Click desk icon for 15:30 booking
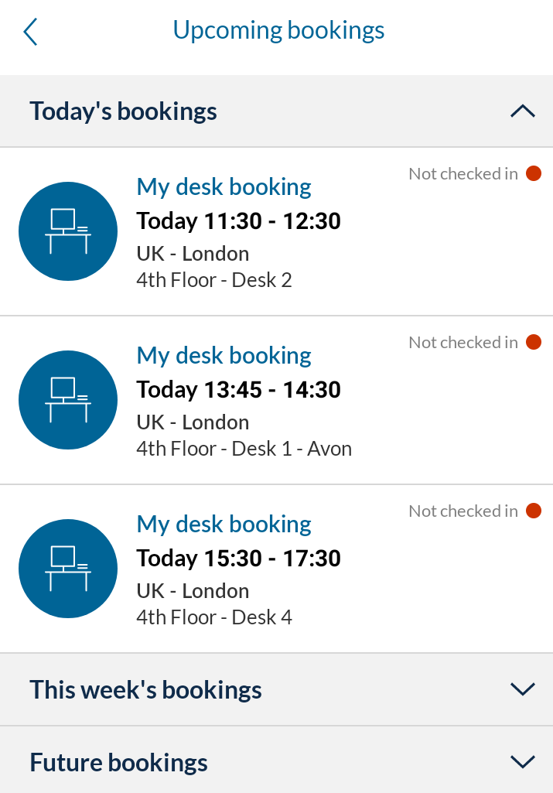The width and height of the screenshot is (553, 793). (68, 569)
